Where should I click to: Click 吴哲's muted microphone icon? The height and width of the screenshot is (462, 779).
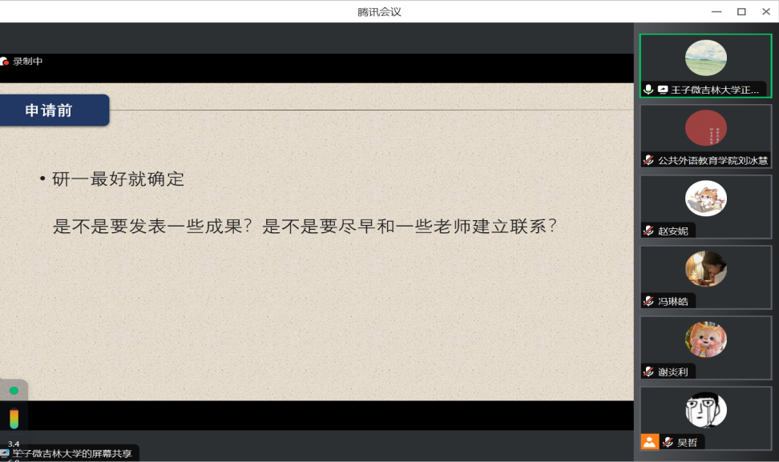click(x=668, y=442)
